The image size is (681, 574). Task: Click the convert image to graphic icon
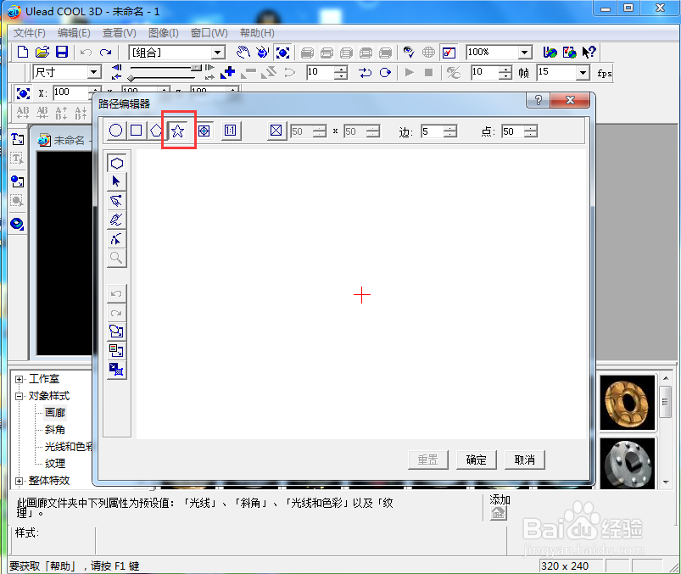tap(117, 351)
